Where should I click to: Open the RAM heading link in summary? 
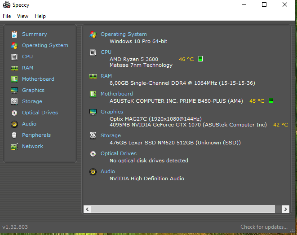click(106, 76)
